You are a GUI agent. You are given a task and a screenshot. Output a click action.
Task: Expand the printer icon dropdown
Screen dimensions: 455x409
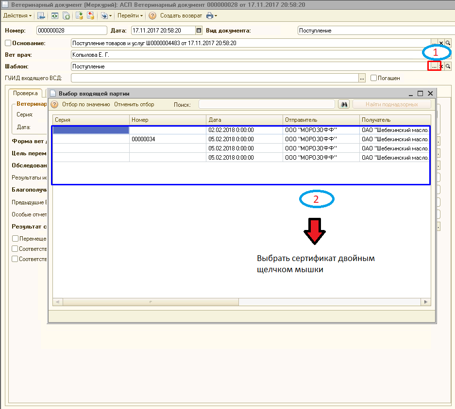[x=212, y=16]
